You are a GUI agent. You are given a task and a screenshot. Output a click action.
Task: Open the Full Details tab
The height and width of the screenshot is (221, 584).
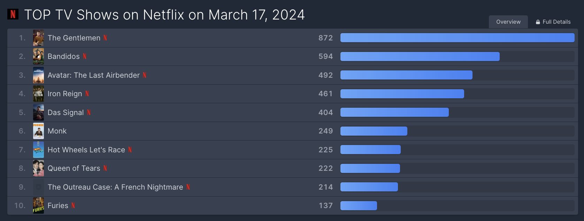coord(553,22)
